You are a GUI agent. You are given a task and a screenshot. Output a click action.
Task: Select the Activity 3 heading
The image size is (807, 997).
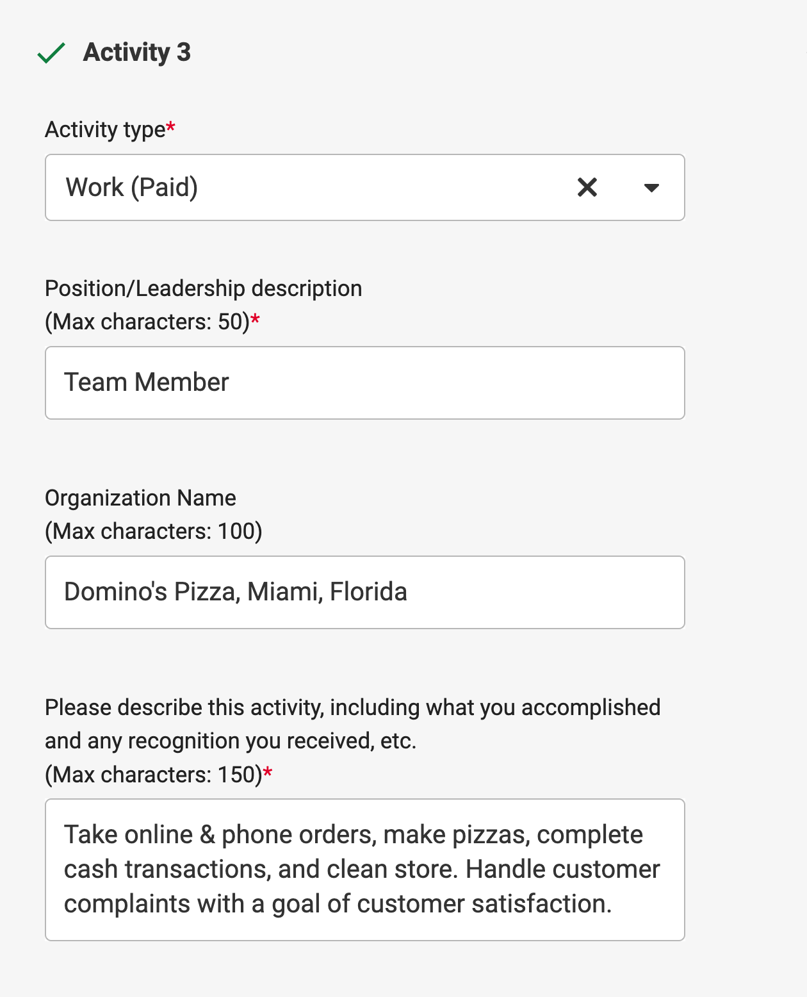137,53
